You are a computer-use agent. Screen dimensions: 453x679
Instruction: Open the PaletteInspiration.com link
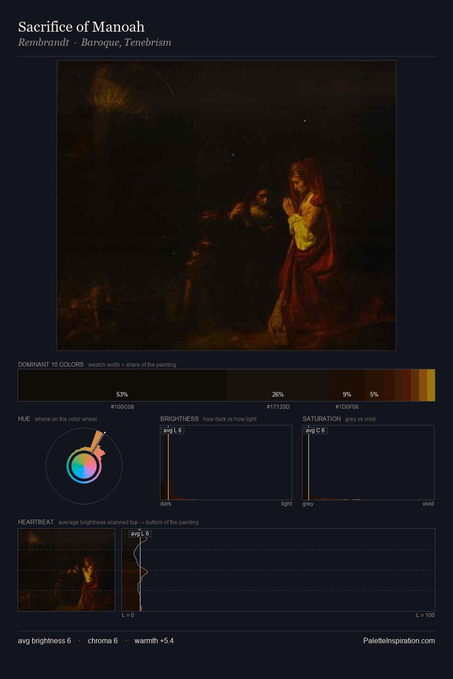tap(399, 641)
